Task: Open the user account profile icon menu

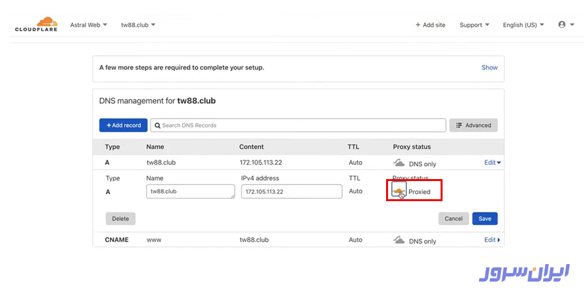Action: pos(562,25)
